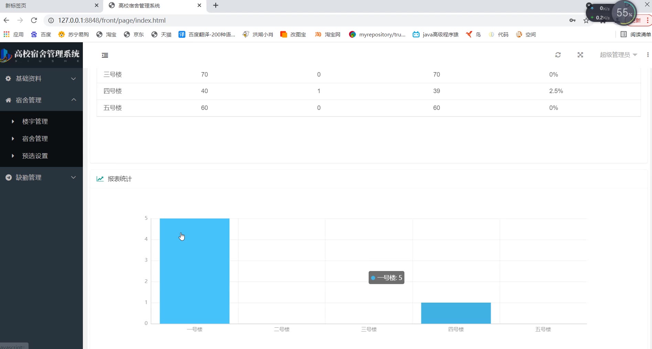Click the 一号楼 bar in the chart
Image resolution: width=652 pixels, height=349 pixels.
(195, 271)
